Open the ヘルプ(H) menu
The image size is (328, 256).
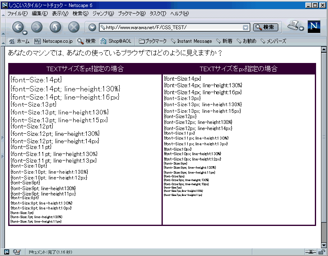[x=179, y=14]
